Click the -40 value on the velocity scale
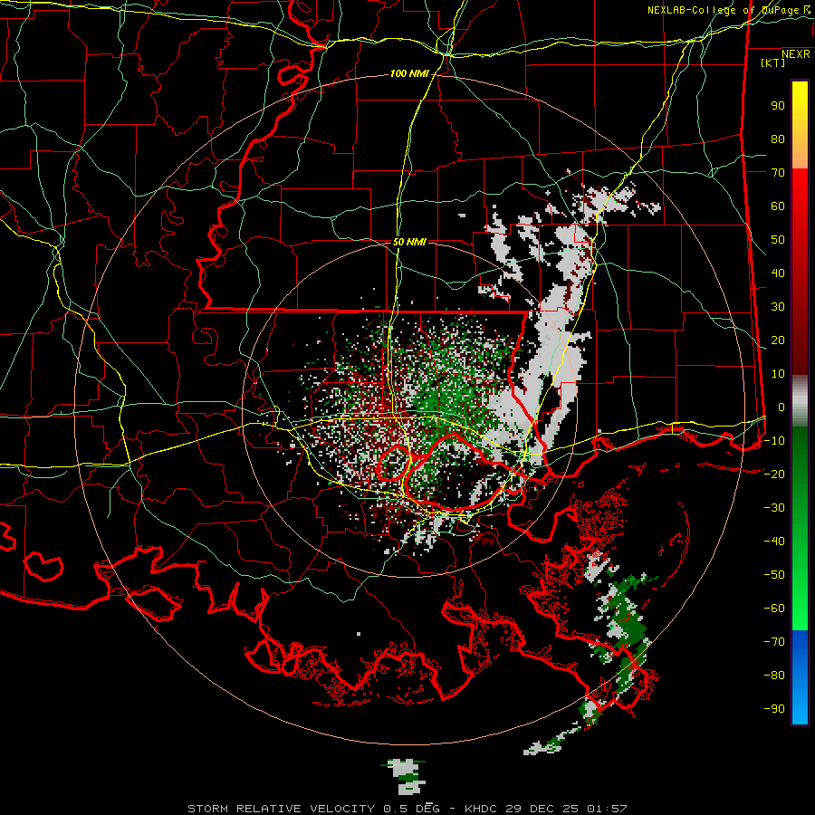Image resolution: width=815 pixels, height=815 pixels. [x=774, y=542]
